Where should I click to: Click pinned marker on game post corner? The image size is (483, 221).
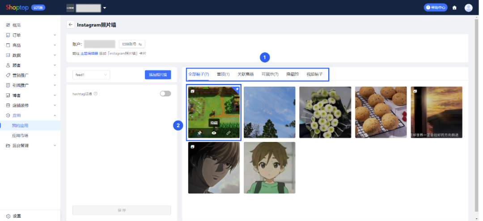point(237,89)
